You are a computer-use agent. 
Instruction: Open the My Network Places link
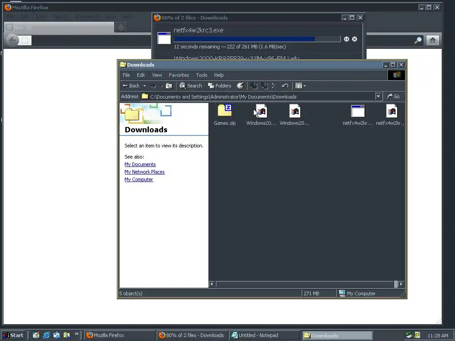pos(144,172)
